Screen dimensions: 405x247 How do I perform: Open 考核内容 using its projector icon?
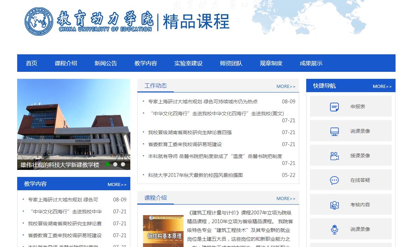(335, 204)
